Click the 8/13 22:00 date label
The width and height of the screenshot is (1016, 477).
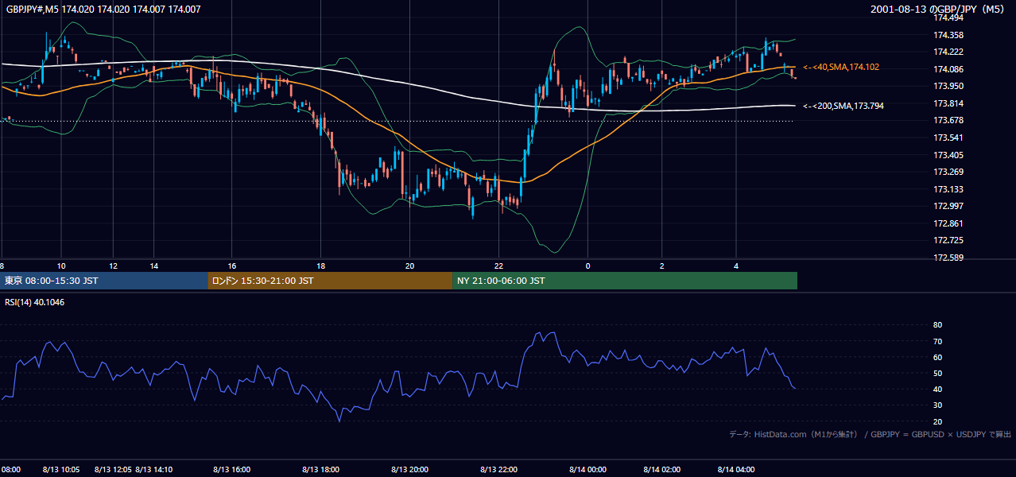[x=498, y=470]
